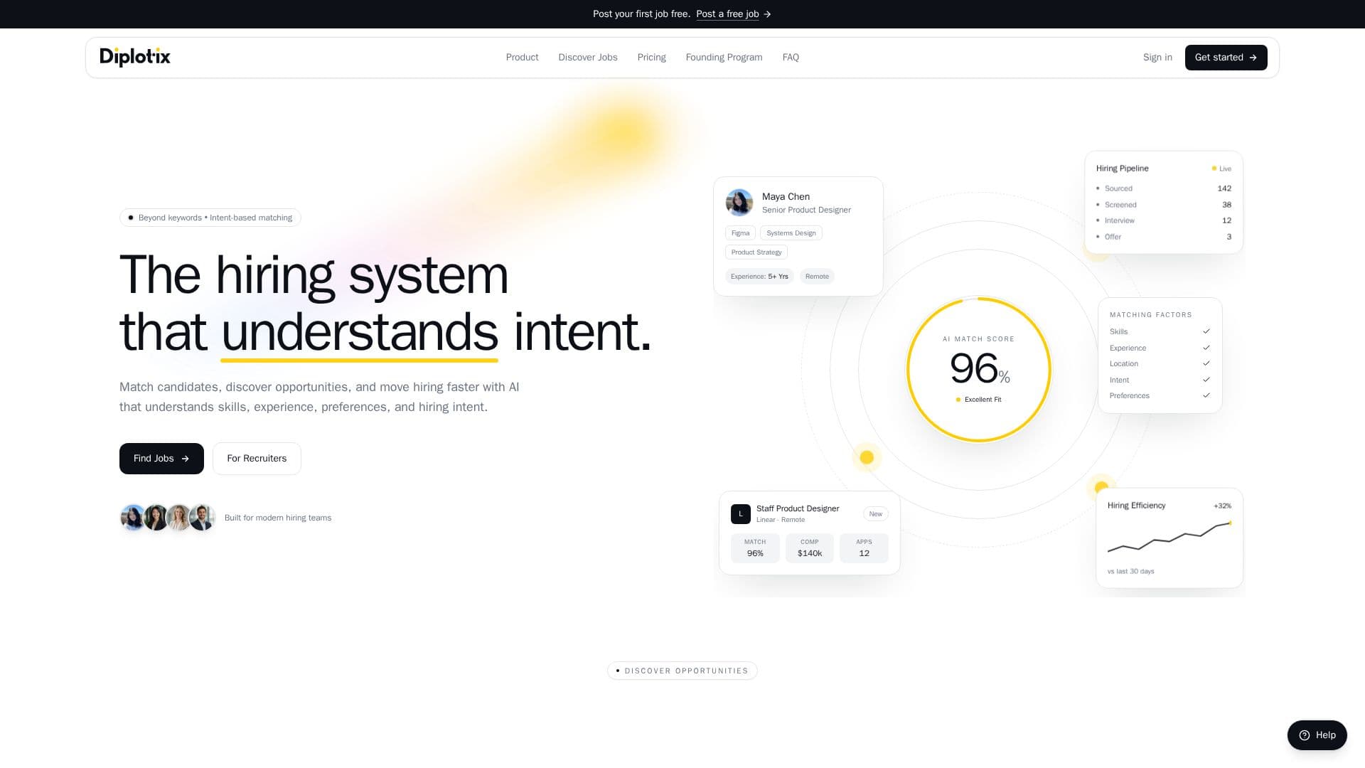
Task: Click the APPS 12 stat tile
Action: coord(864,548)
